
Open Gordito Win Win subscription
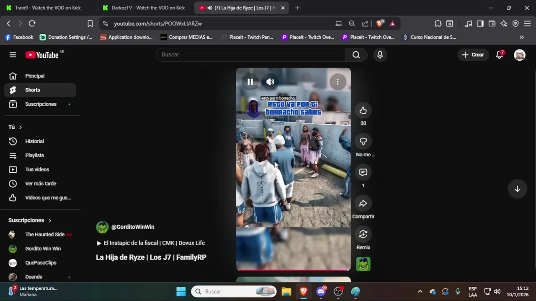(x=40, y=249)
